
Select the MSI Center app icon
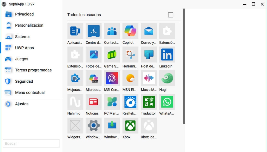pos(112,78)
